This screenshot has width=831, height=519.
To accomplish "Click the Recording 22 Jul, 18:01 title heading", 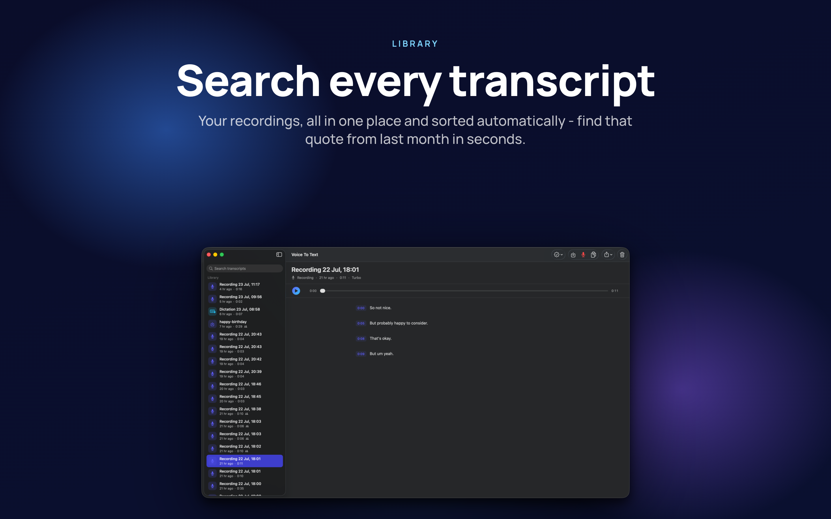I will click(325, 270).
